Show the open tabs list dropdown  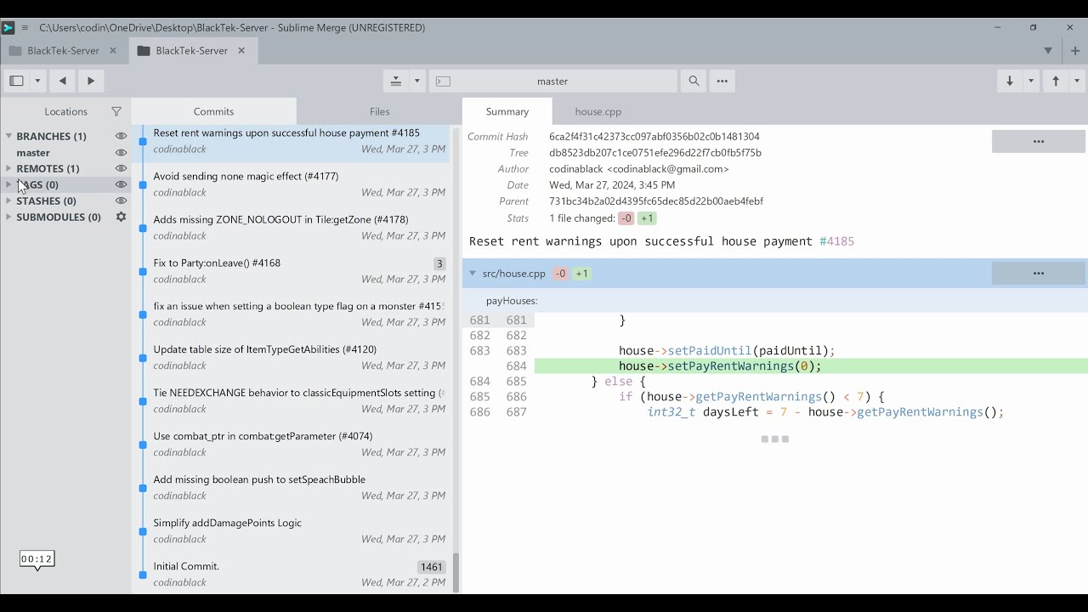[1048, 50]
